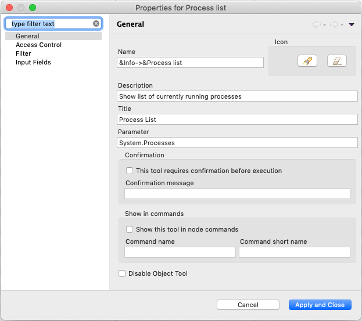The image size is (362, 321).
Task: Click Apply and Close button
Action: point(320,305)
